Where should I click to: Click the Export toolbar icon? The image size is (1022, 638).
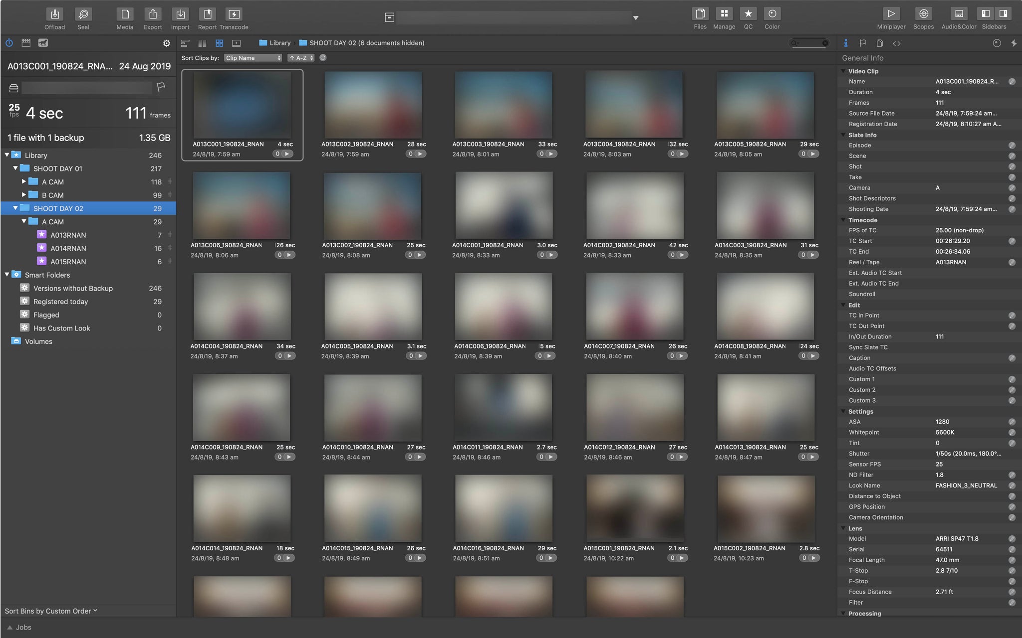(153, 14)
